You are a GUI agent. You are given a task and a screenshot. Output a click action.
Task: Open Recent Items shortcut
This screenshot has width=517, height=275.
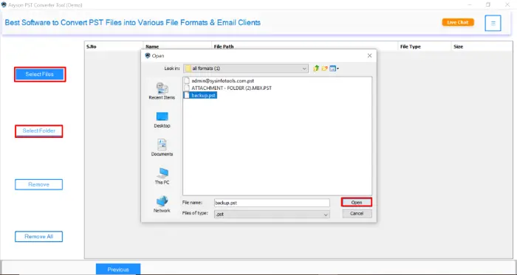[x=162, y=91]
